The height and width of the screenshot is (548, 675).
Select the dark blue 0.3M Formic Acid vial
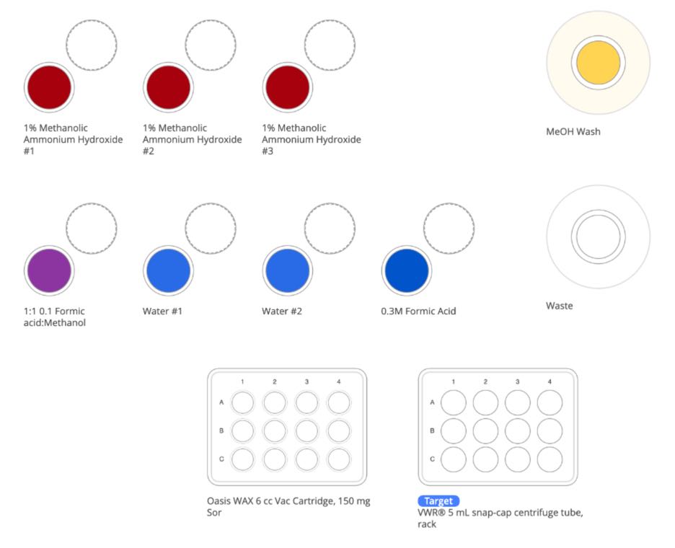tap(406, 270)
